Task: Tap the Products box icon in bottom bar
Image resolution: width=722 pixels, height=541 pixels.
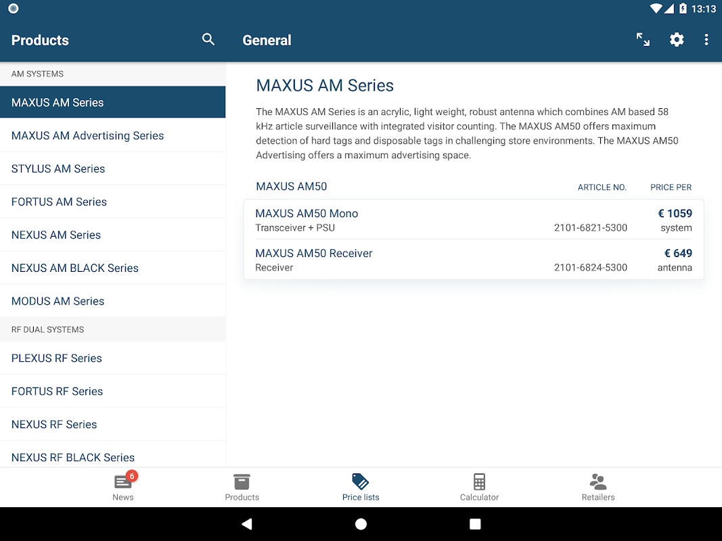Action: pyautogui.click(x=242, y=481)
